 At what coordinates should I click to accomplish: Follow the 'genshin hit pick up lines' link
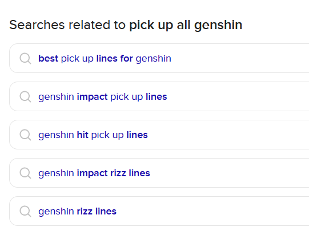coord(93,135)
